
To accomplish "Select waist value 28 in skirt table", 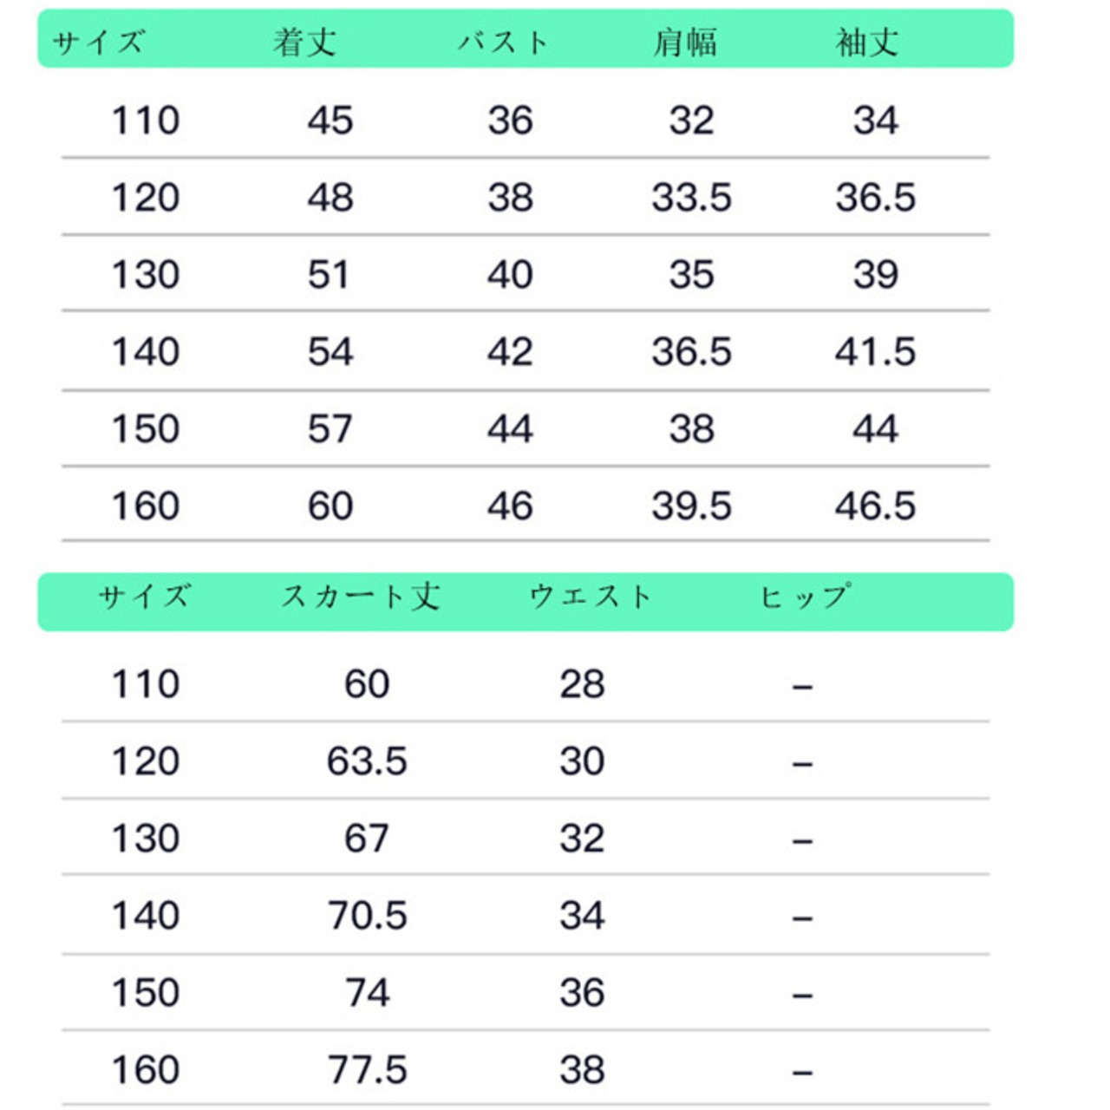I will tap(582, 684).
